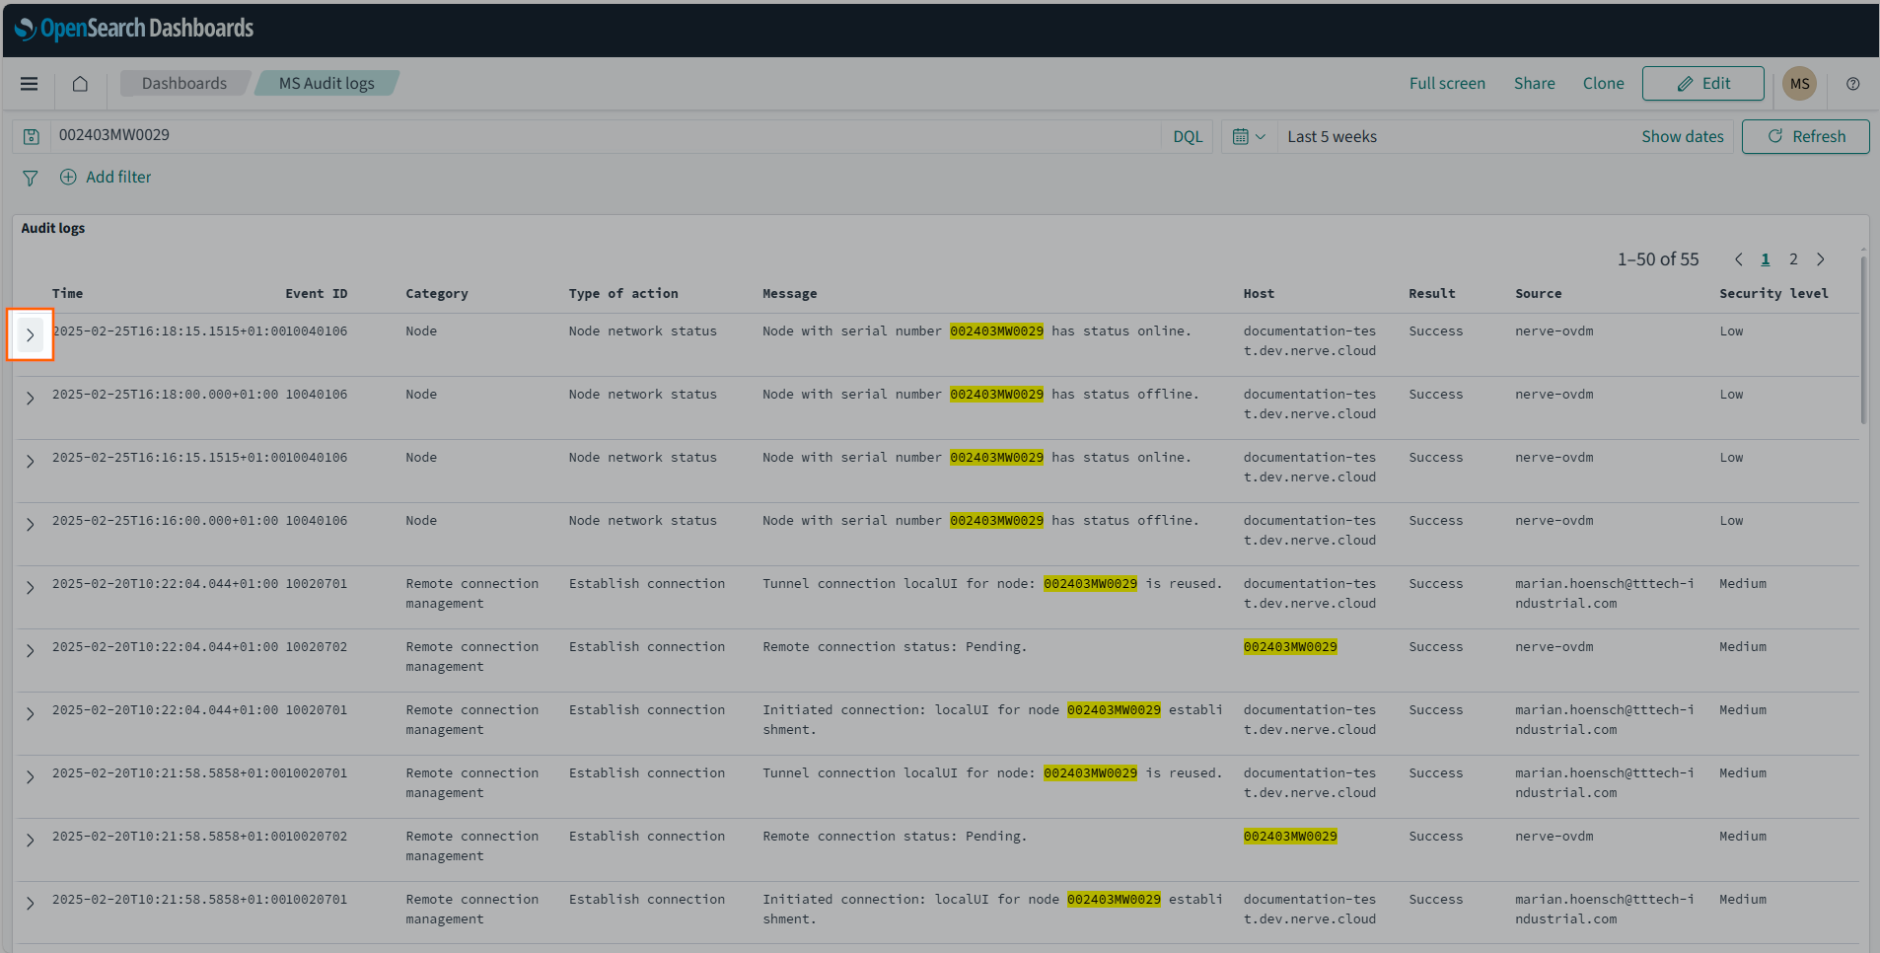Click the home icon in the toolbar
Image resolution: width=1880 pixels, height=953 pixels.
point(79,84)
